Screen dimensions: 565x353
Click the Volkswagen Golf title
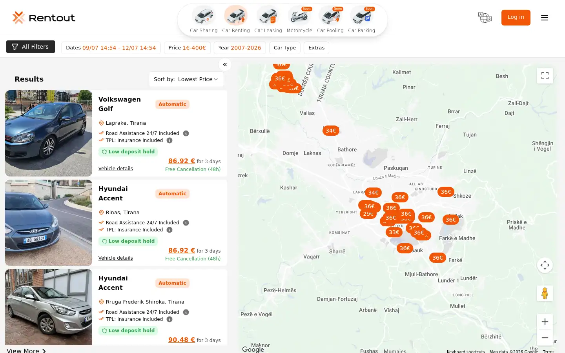pos(119,104)
